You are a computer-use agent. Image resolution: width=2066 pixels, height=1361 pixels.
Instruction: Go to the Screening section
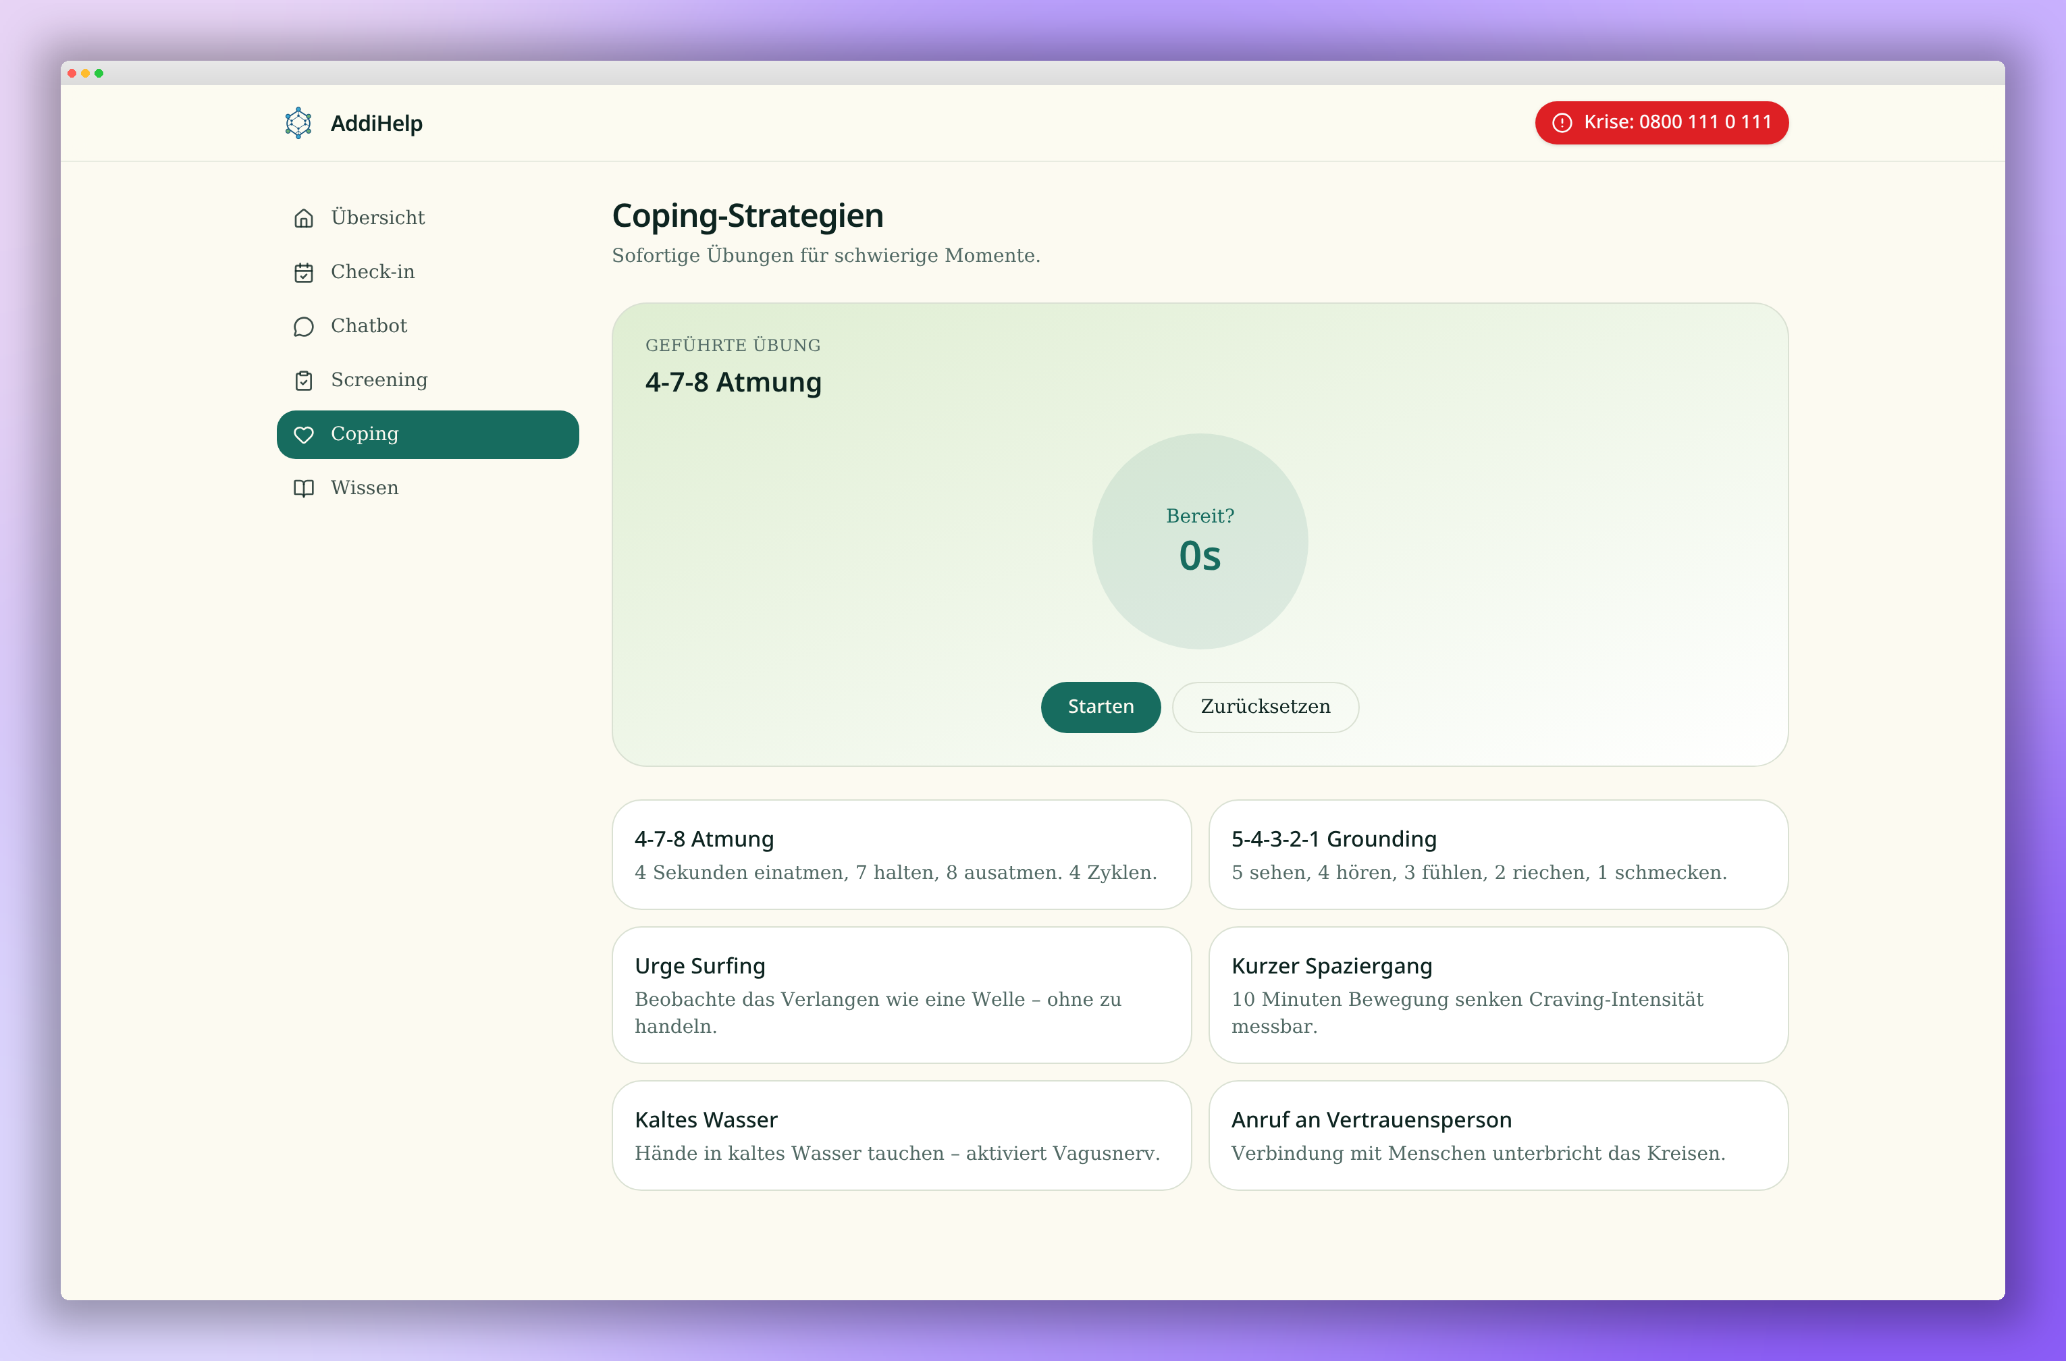(427, 380)
